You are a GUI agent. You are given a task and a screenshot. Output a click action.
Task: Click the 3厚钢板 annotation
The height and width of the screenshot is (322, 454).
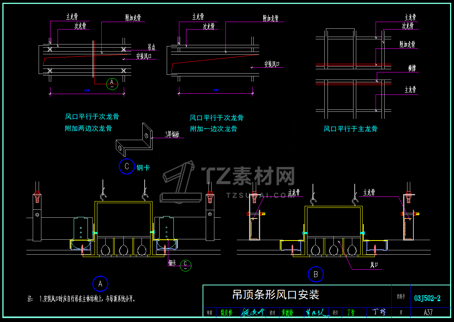(172, 134)
